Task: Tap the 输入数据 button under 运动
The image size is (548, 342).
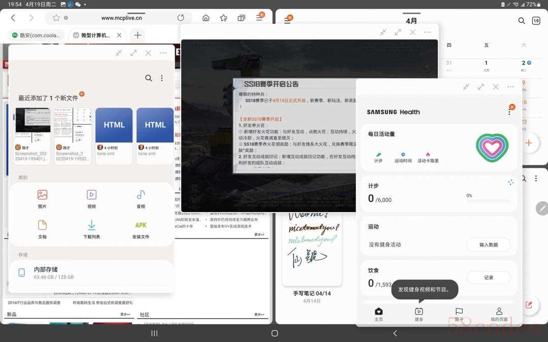Action: click(489, 245)
